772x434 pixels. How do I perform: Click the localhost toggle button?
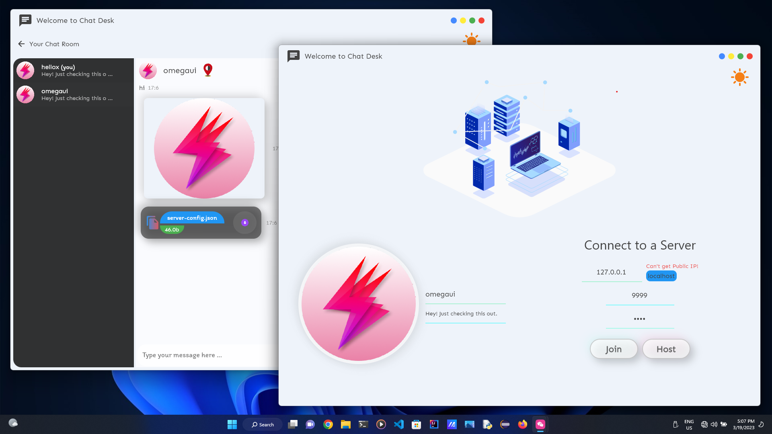(661, 276)
